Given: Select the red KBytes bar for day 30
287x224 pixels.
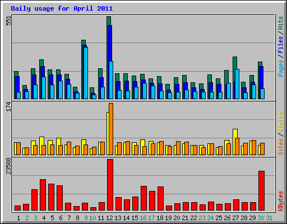Looking at the screenshot, I should tap(261, 191).
